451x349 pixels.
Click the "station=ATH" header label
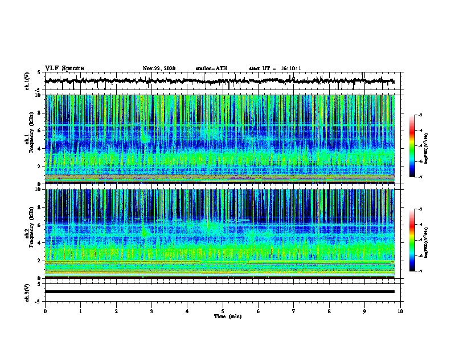pos(211,68)
